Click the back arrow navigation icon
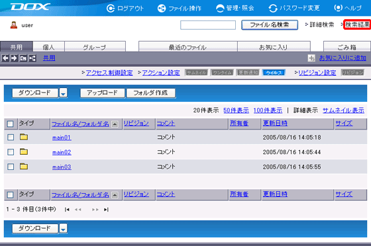The image size is (371, 246). pyautogui.click(x=5, y=58)
